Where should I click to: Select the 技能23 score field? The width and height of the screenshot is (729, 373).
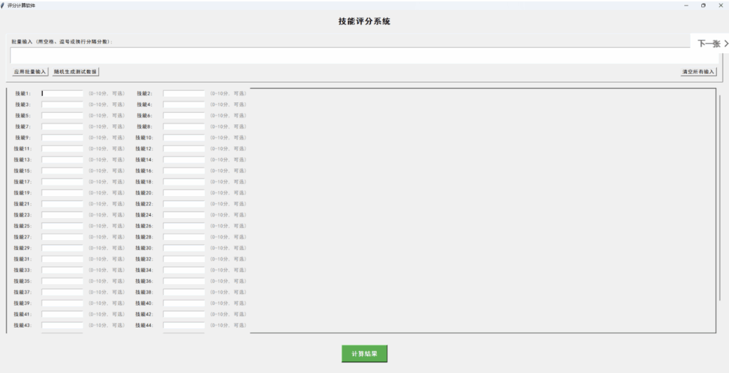click(x=63, y=215)
